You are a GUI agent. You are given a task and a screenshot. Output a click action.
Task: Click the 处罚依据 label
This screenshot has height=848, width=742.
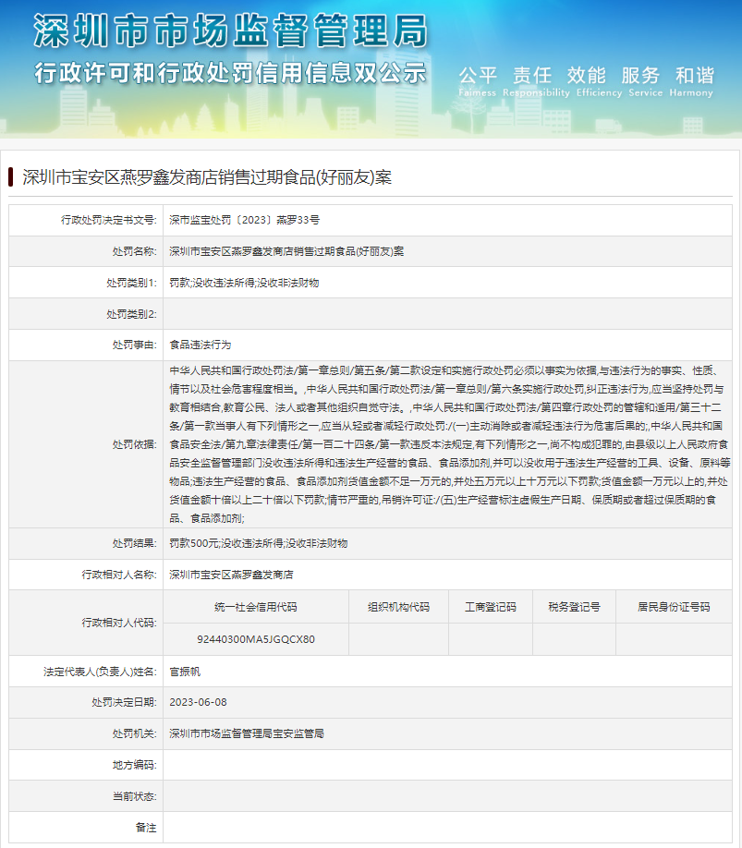click(135, 444)
